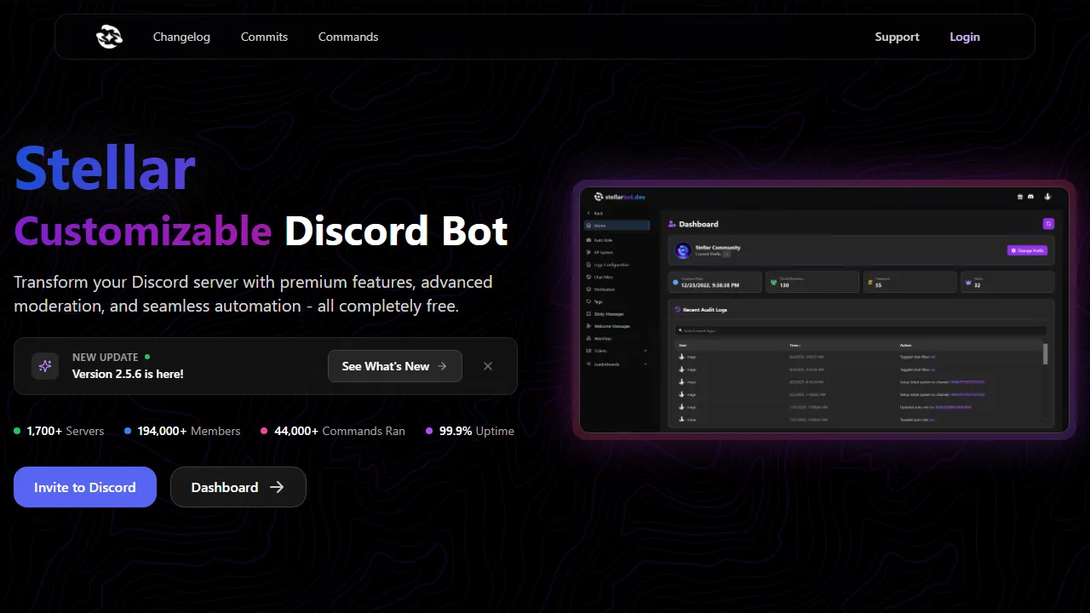1090x613 pixels.
Task: Open the Changelog page from the navbar
Action: pyautogui.click(x=181, y=37)
